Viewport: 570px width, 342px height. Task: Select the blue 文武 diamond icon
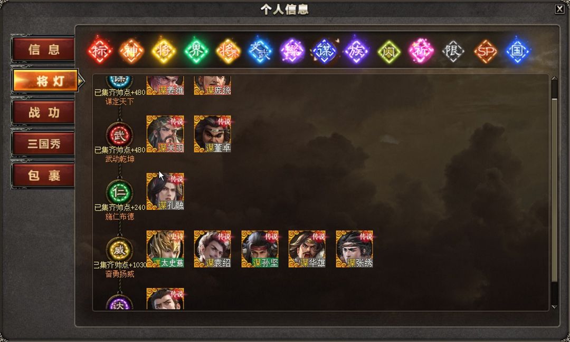point(260,51)
